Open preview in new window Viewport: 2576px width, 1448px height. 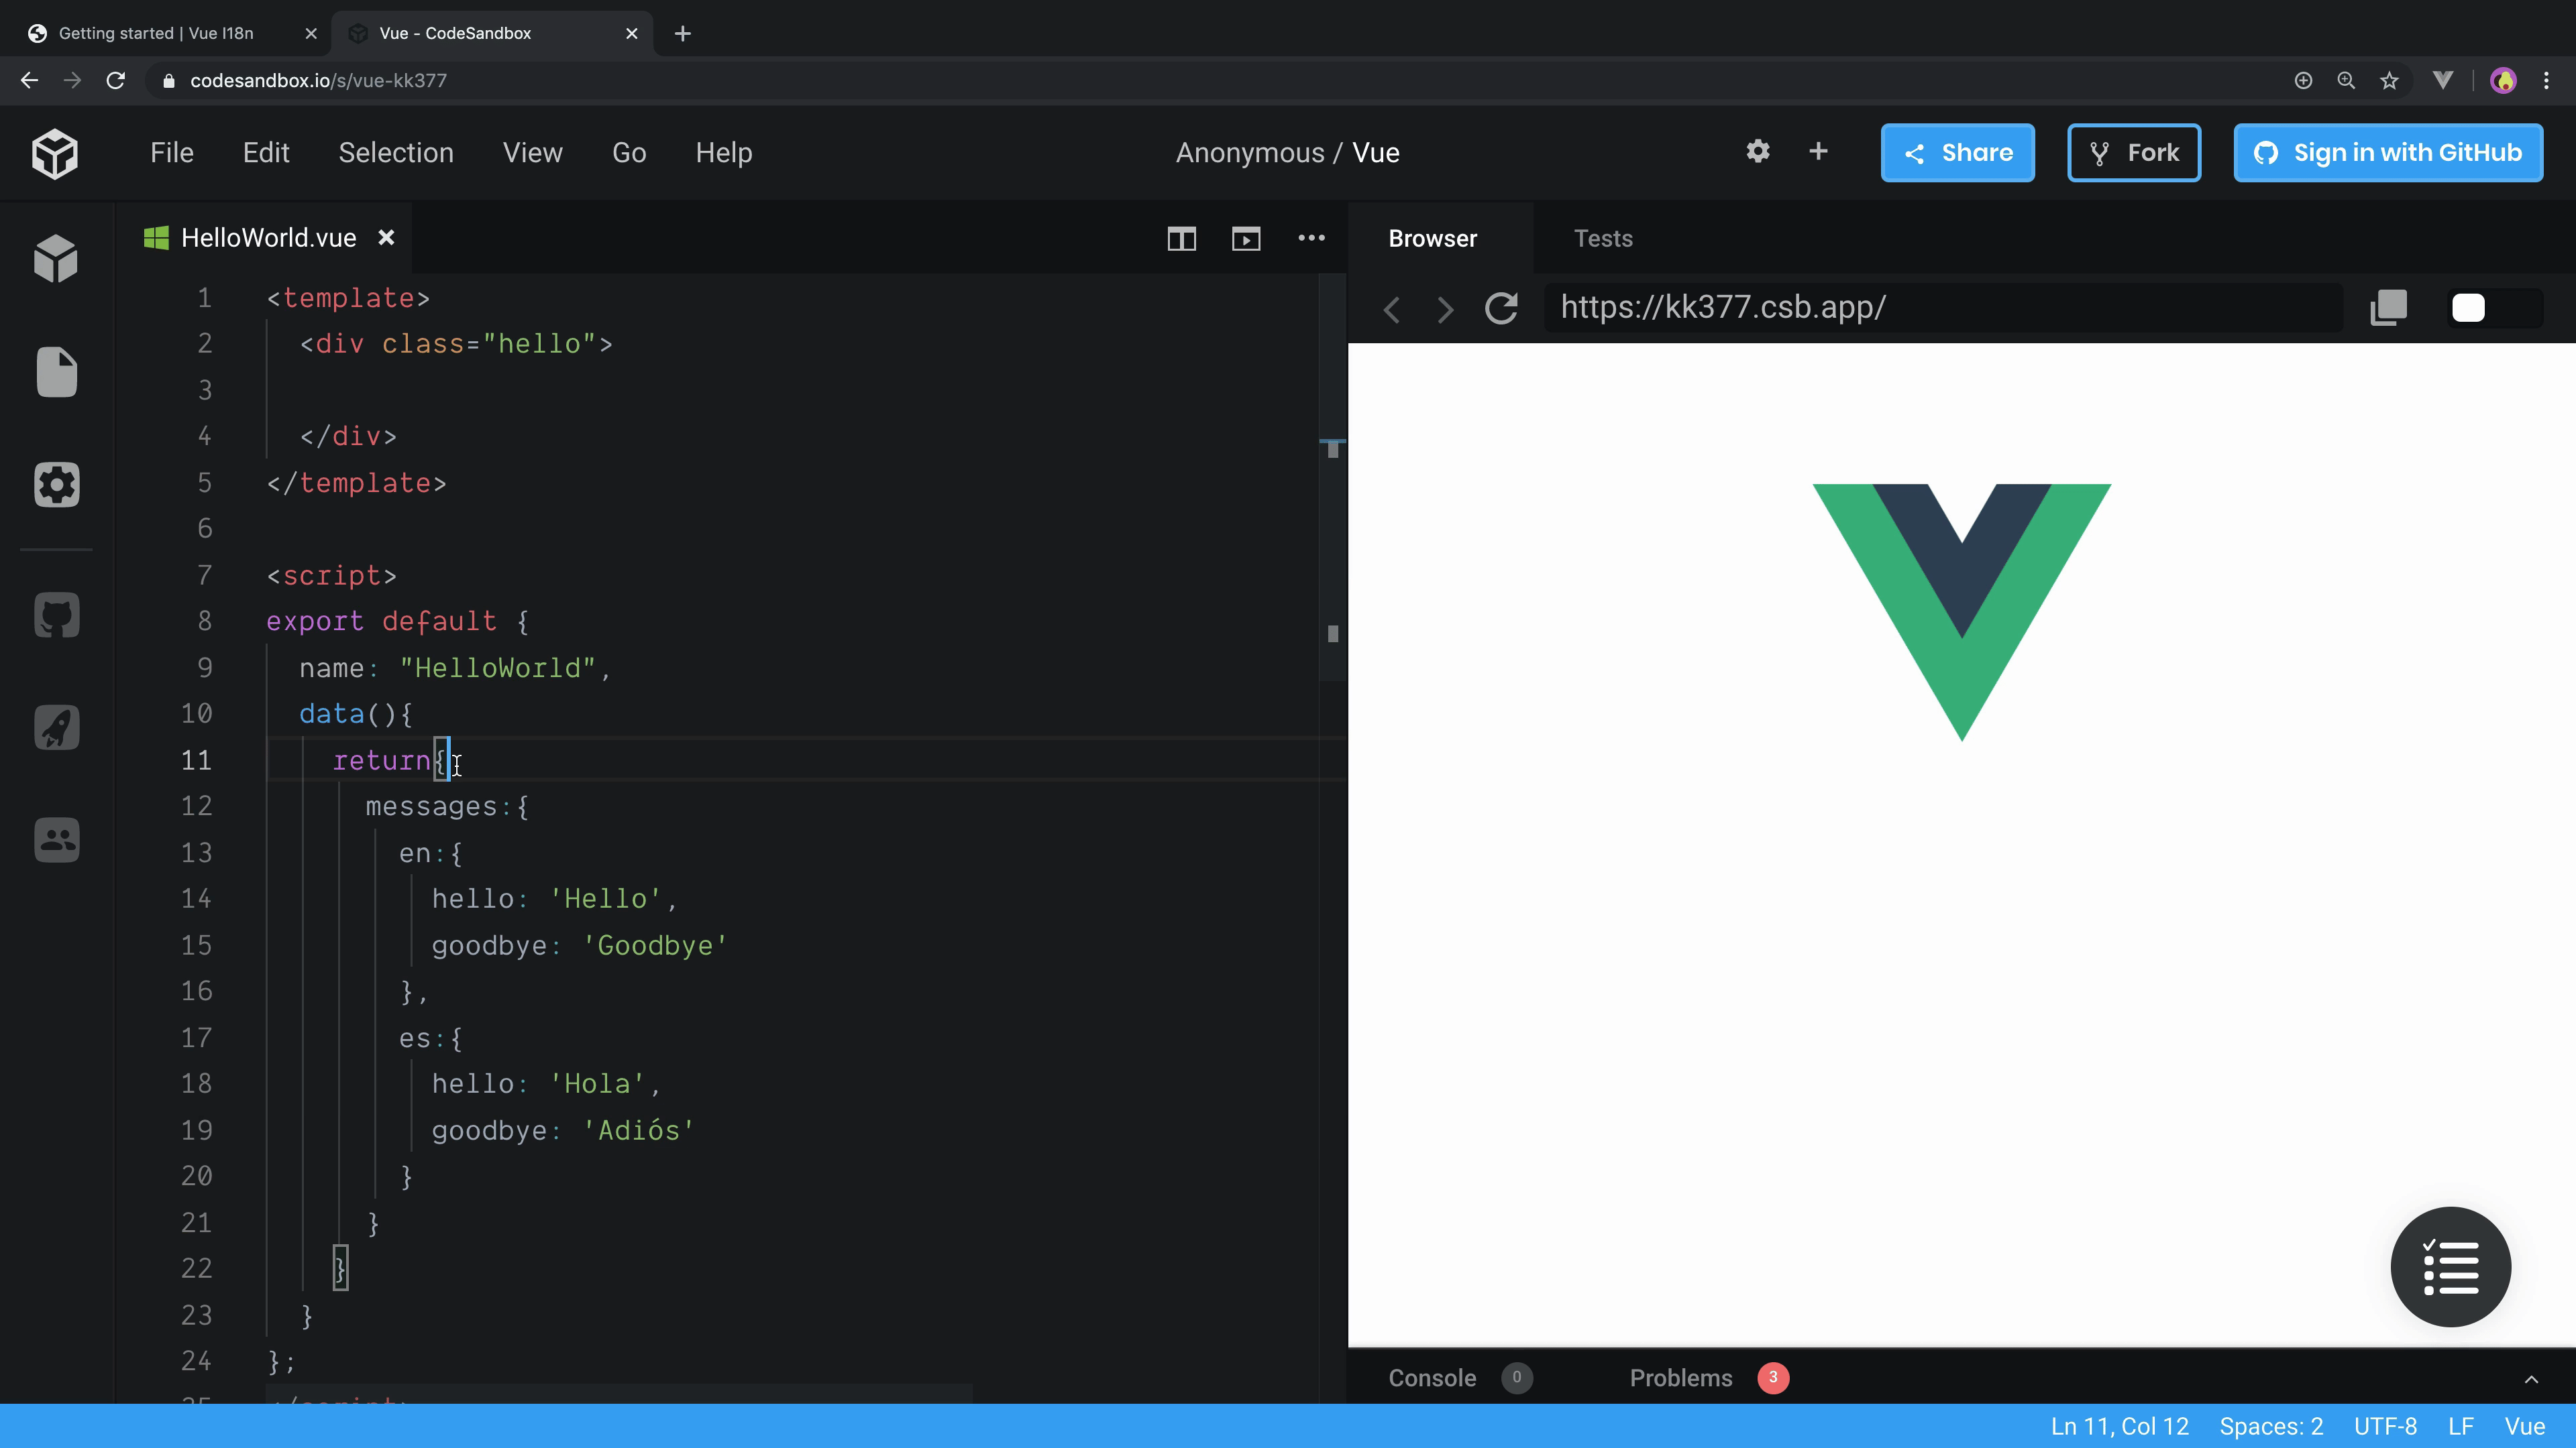point(2388,308)
